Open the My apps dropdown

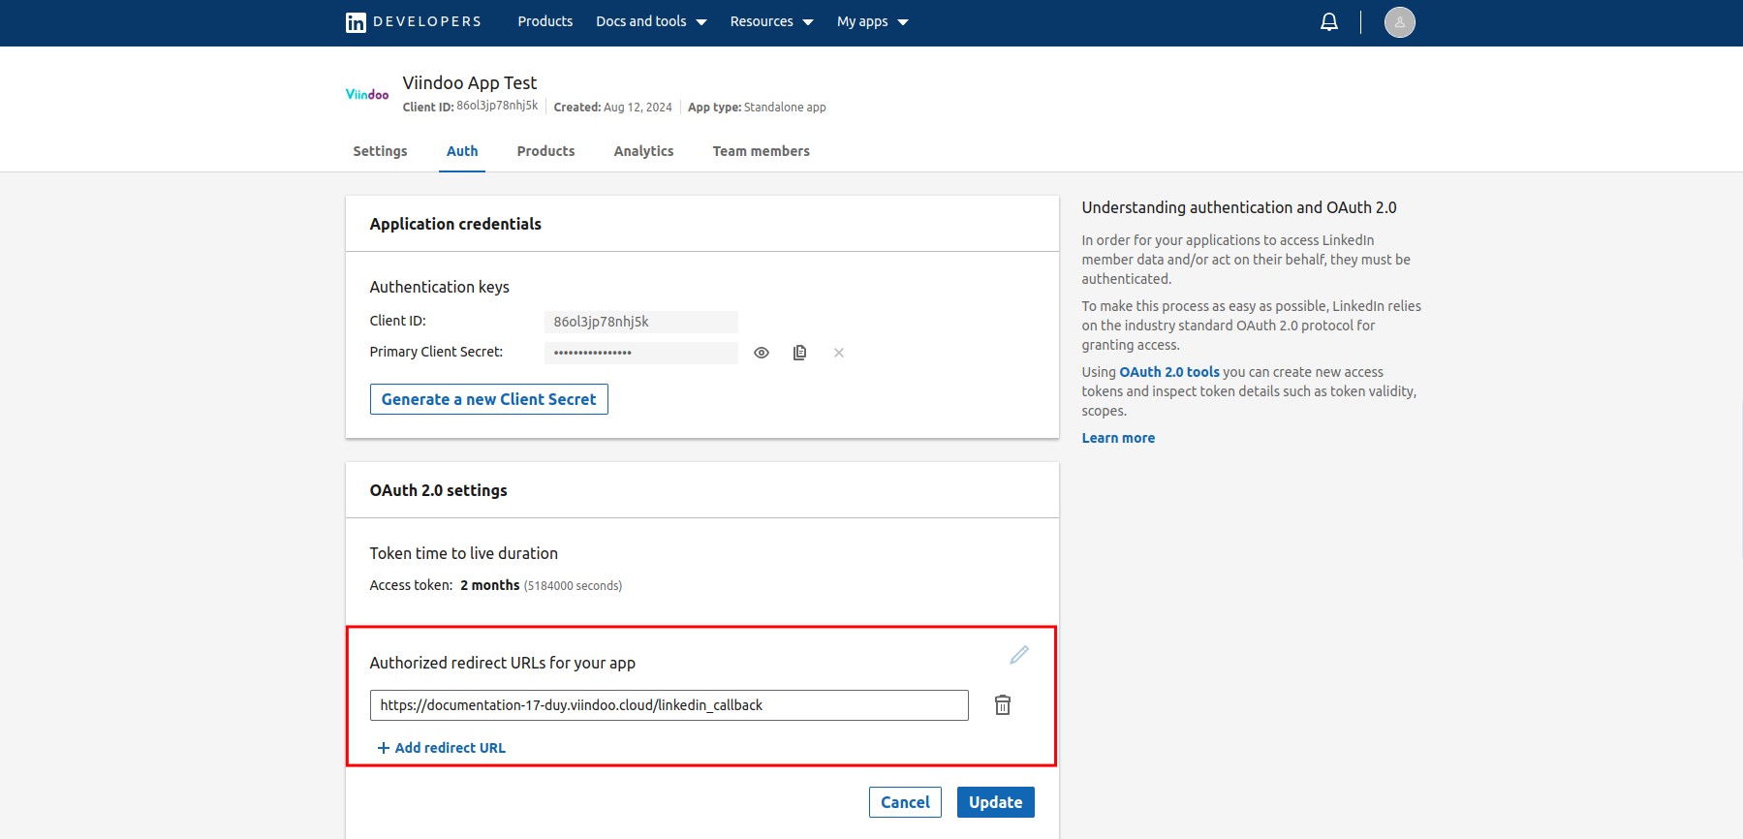point(872,22)
